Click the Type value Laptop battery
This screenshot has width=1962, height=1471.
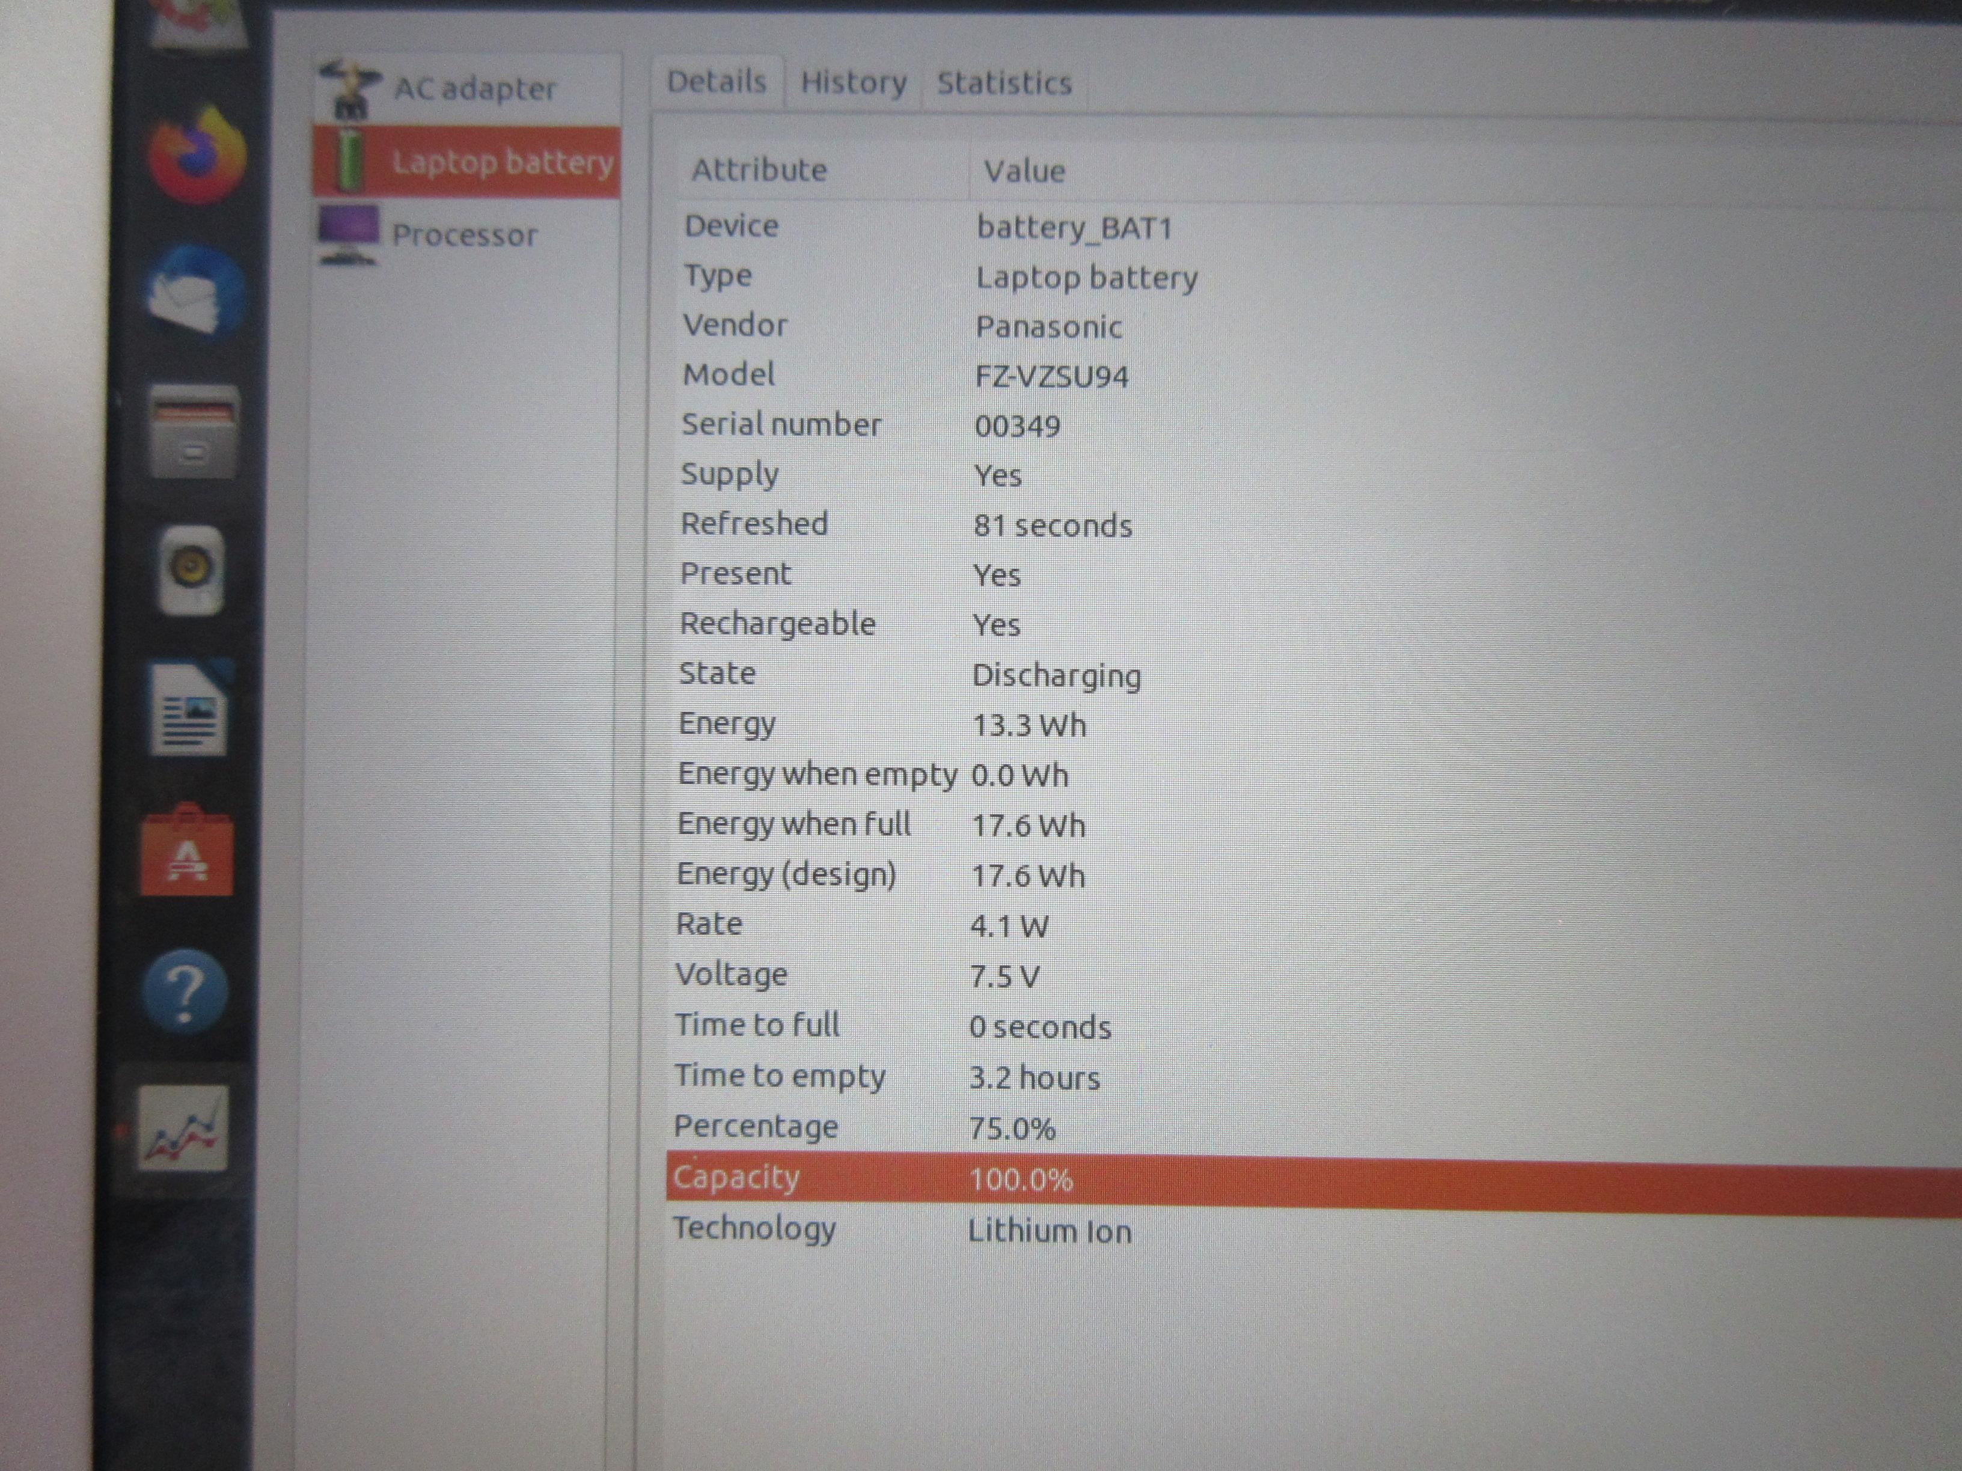[x=1087, y=278]
